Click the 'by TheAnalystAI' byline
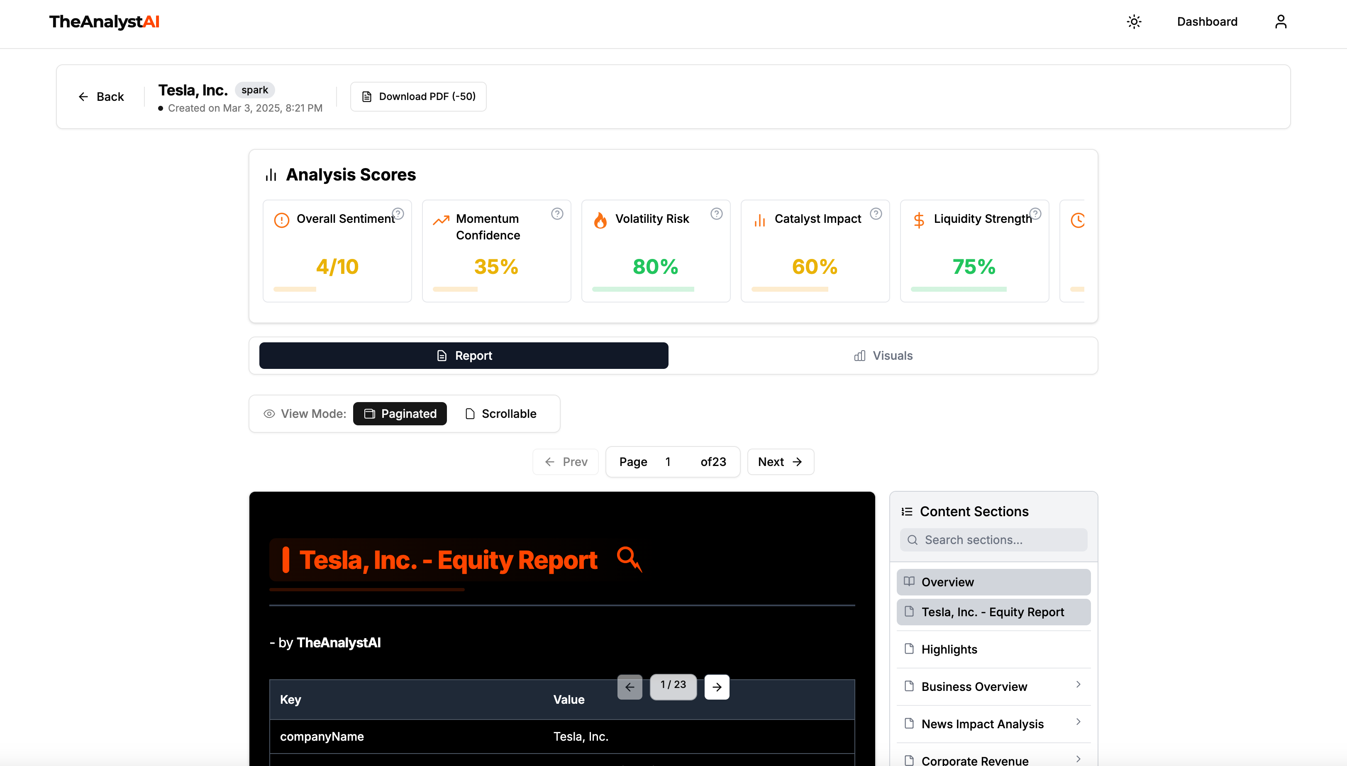 coord(325,643)
